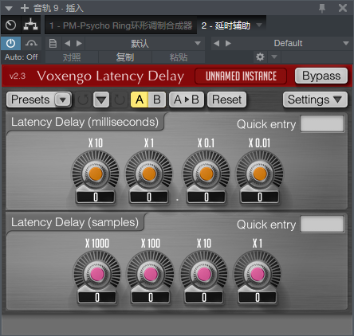Click the "Latency Delay (milliseconds)" heading

(85, 122)
